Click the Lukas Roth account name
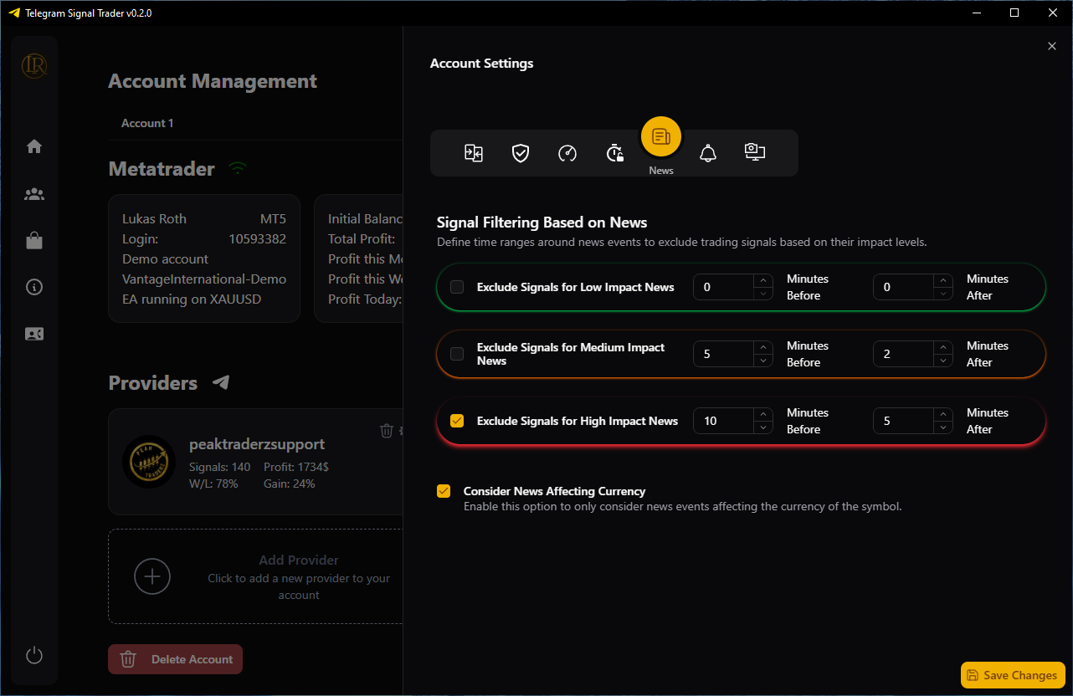 click(x=154, y=219)
